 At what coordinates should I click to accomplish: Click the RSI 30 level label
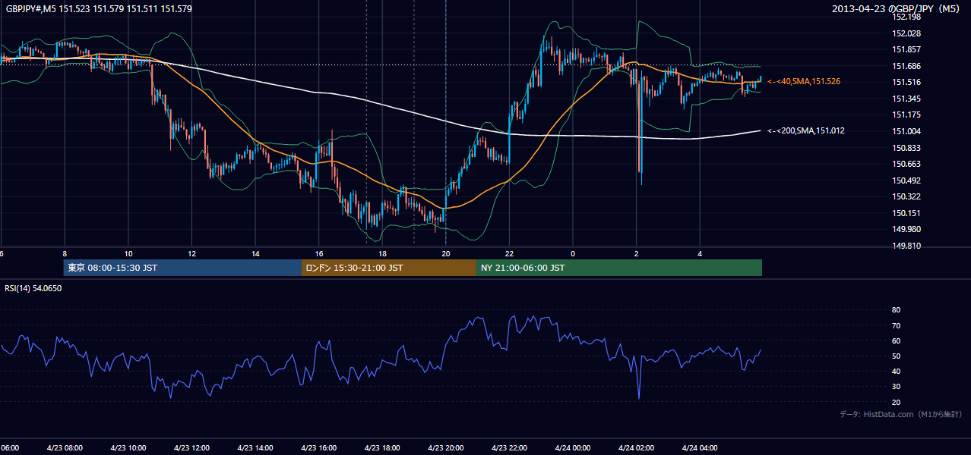896,387
